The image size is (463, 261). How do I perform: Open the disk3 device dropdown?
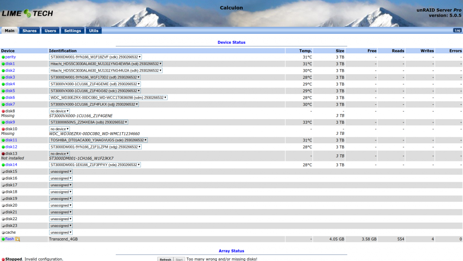95,77
